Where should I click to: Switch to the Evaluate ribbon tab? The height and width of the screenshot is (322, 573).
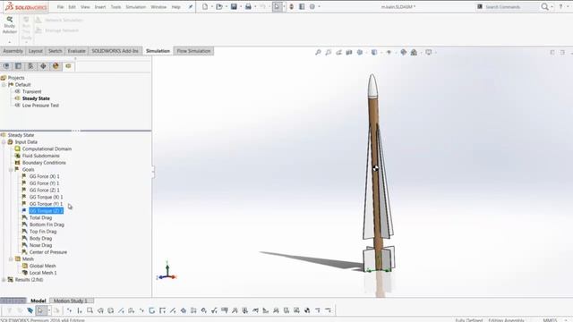coord(76,51)
